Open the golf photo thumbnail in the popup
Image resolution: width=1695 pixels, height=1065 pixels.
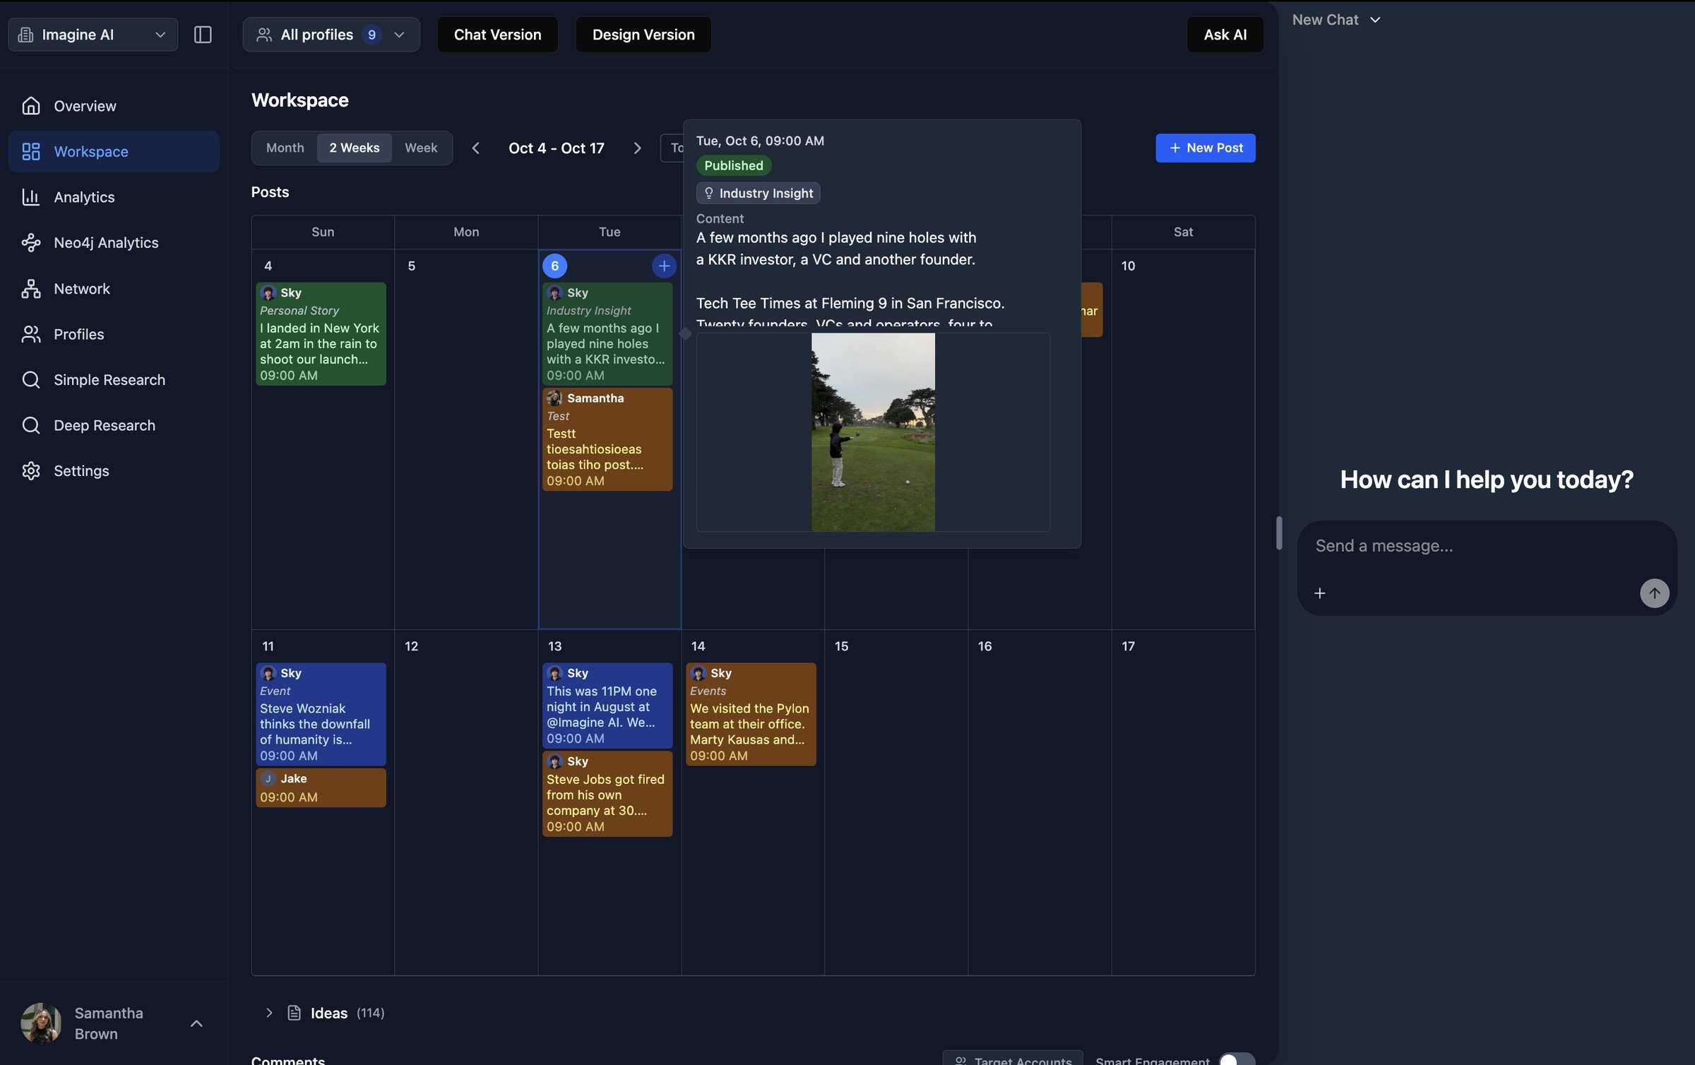coord(873,432)
